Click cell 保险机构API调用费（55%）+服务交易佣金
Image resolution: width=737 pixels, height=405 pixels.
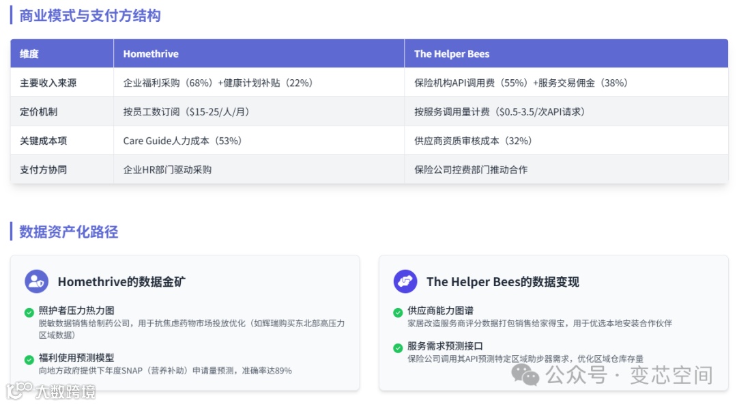566,83
